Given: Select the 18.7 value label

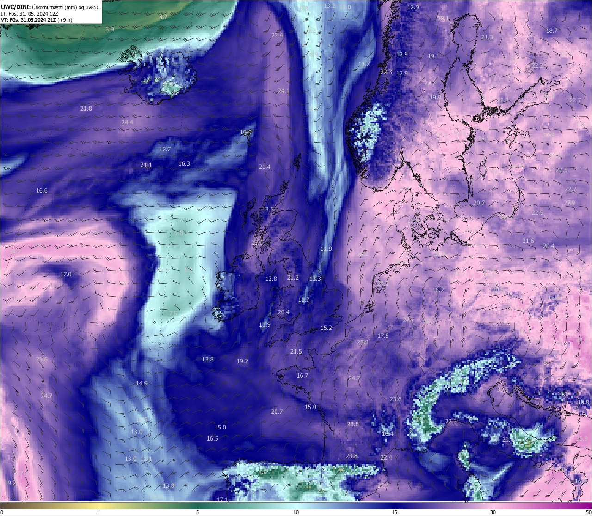Looking at the screenshot, I should coord(552,31).
